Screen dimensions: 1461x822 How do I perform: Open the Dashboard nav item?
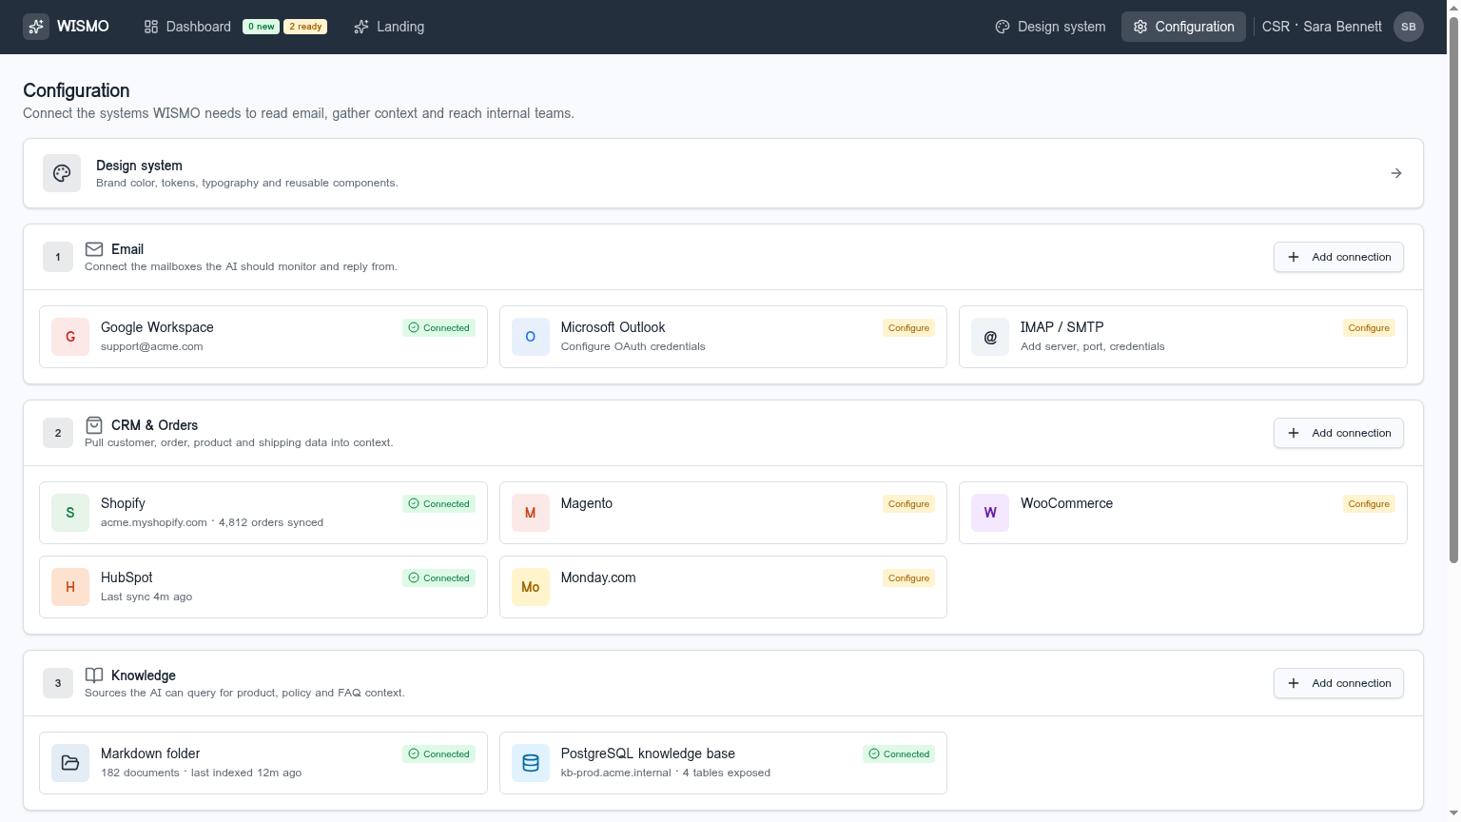click(x=187, y=27)
